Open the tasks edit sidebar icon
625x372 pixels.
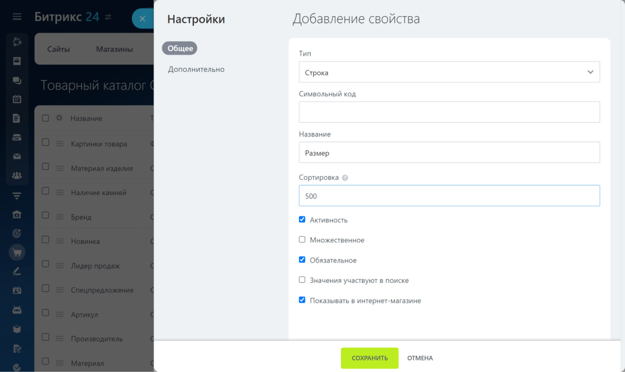coord(17,348)
